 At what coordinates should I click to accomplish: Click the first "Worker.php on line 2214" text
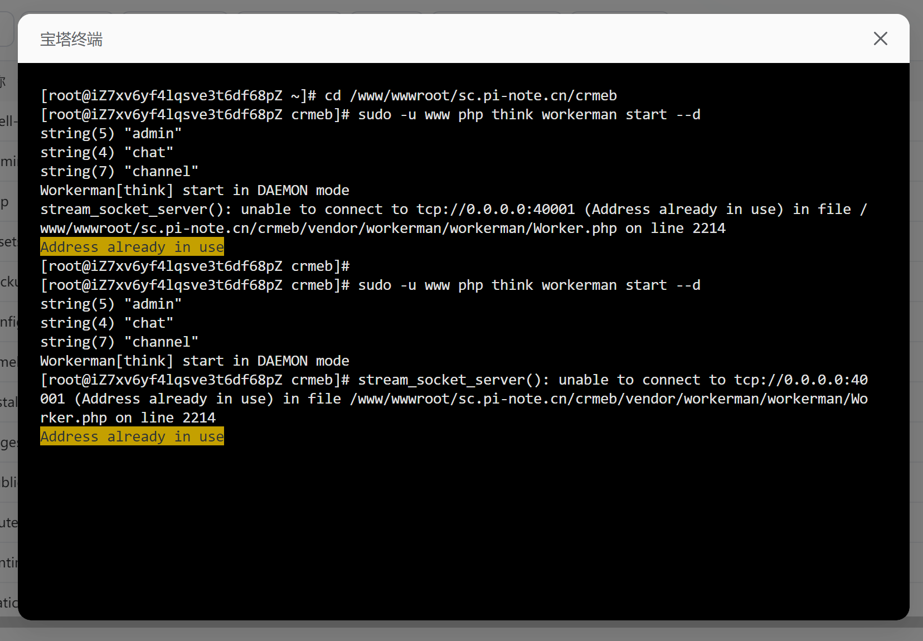point(629,229)
